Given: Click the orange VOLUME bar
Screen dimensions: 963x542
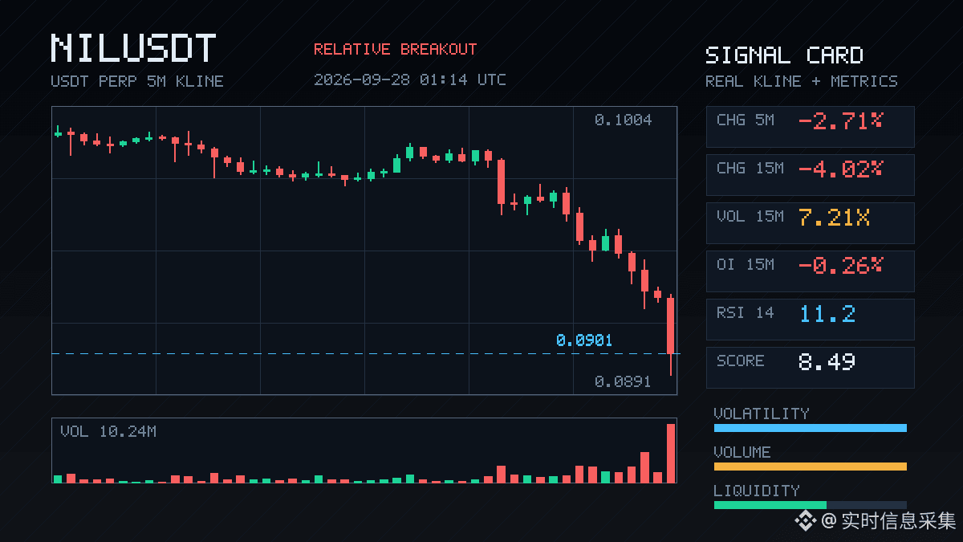Looking at the screenshot, I should 810,467.
